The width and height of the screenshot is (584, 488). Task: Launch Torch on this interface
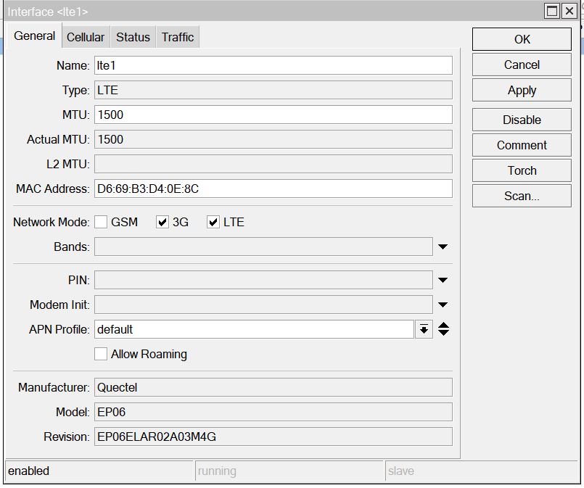(522, 171)
